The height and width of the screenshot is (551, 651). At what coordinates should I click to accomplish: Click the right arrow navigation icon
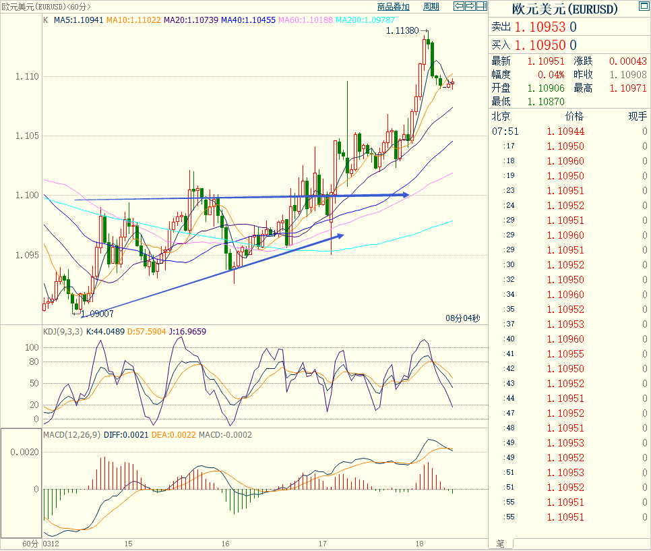point(470,7)
